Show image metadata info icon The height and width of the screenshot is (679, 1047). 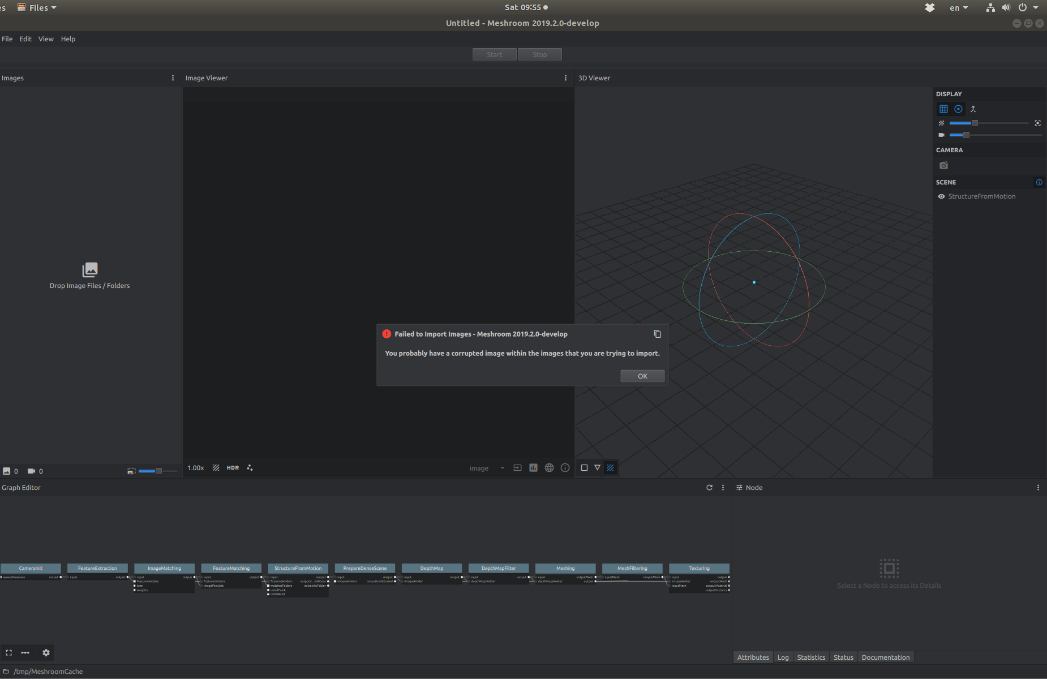point(565,468)
